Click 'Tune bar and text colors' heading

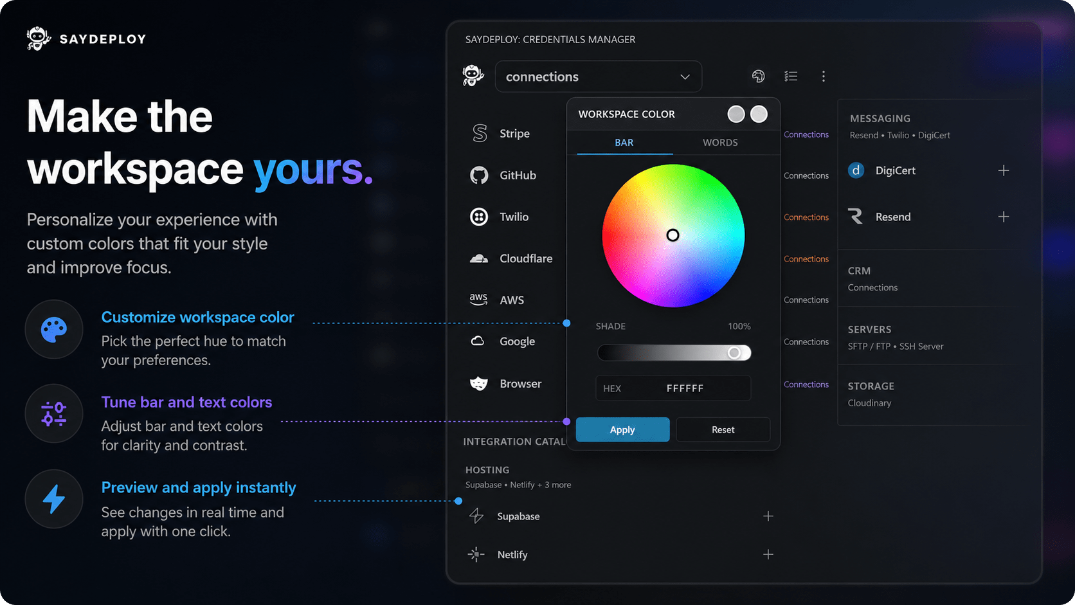tap(186, 402)
